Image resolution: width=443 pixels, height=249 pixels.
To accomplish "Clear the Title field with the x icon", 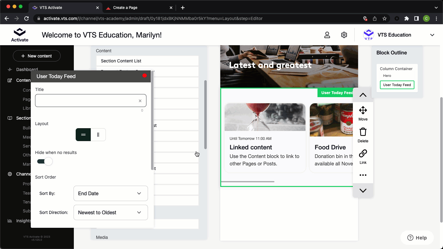I will (x=140, y=101).
